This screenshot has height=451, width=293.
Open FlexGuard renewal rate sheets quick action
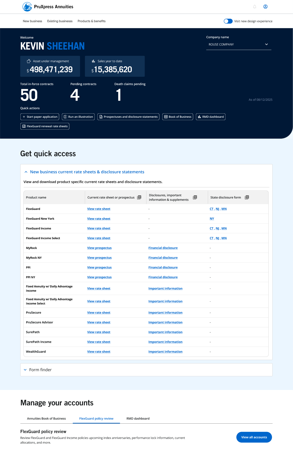(x=45, y=126)
